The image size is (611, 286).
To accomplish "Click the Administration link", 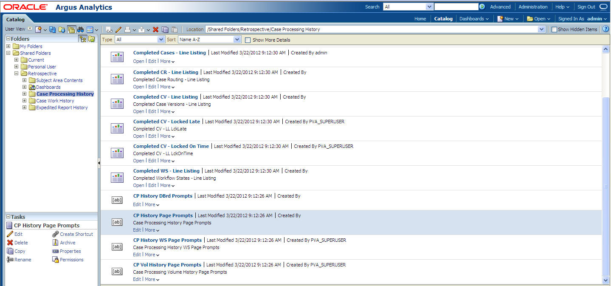I will [x=533, y=7].
